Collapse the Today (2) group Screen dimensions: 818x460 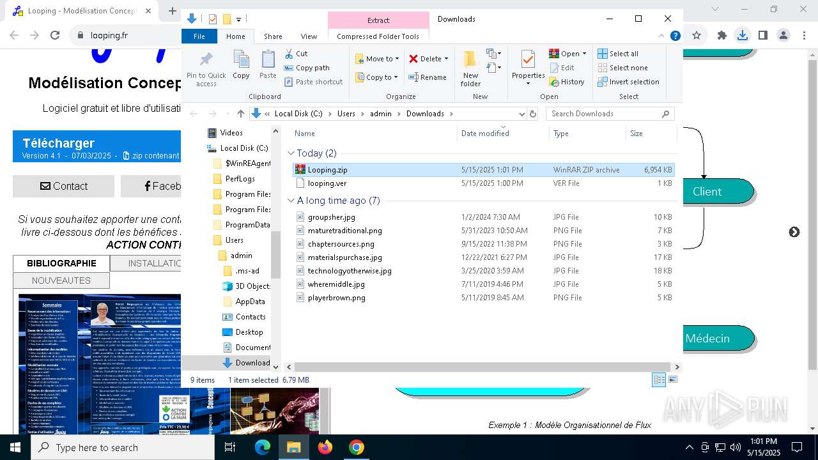click(x=291, y=153)
